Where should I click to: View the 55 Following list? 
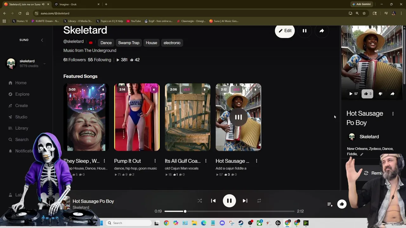[x=100, y=60]
